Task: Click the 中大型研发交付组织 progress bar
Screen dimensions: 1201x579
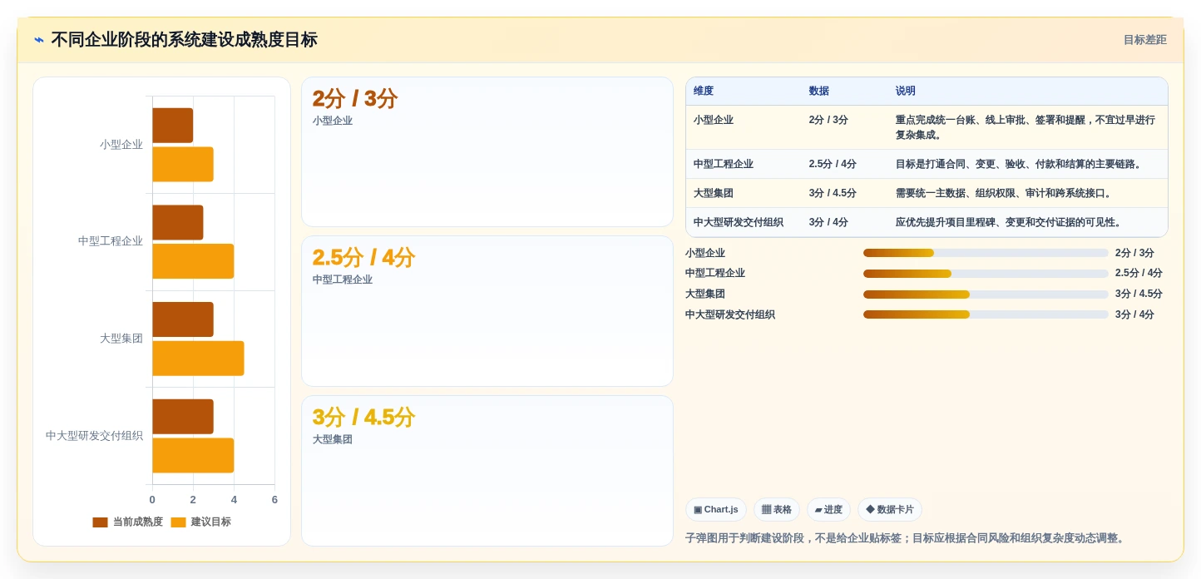Action: pyautogui.click(x=986, y=314)
